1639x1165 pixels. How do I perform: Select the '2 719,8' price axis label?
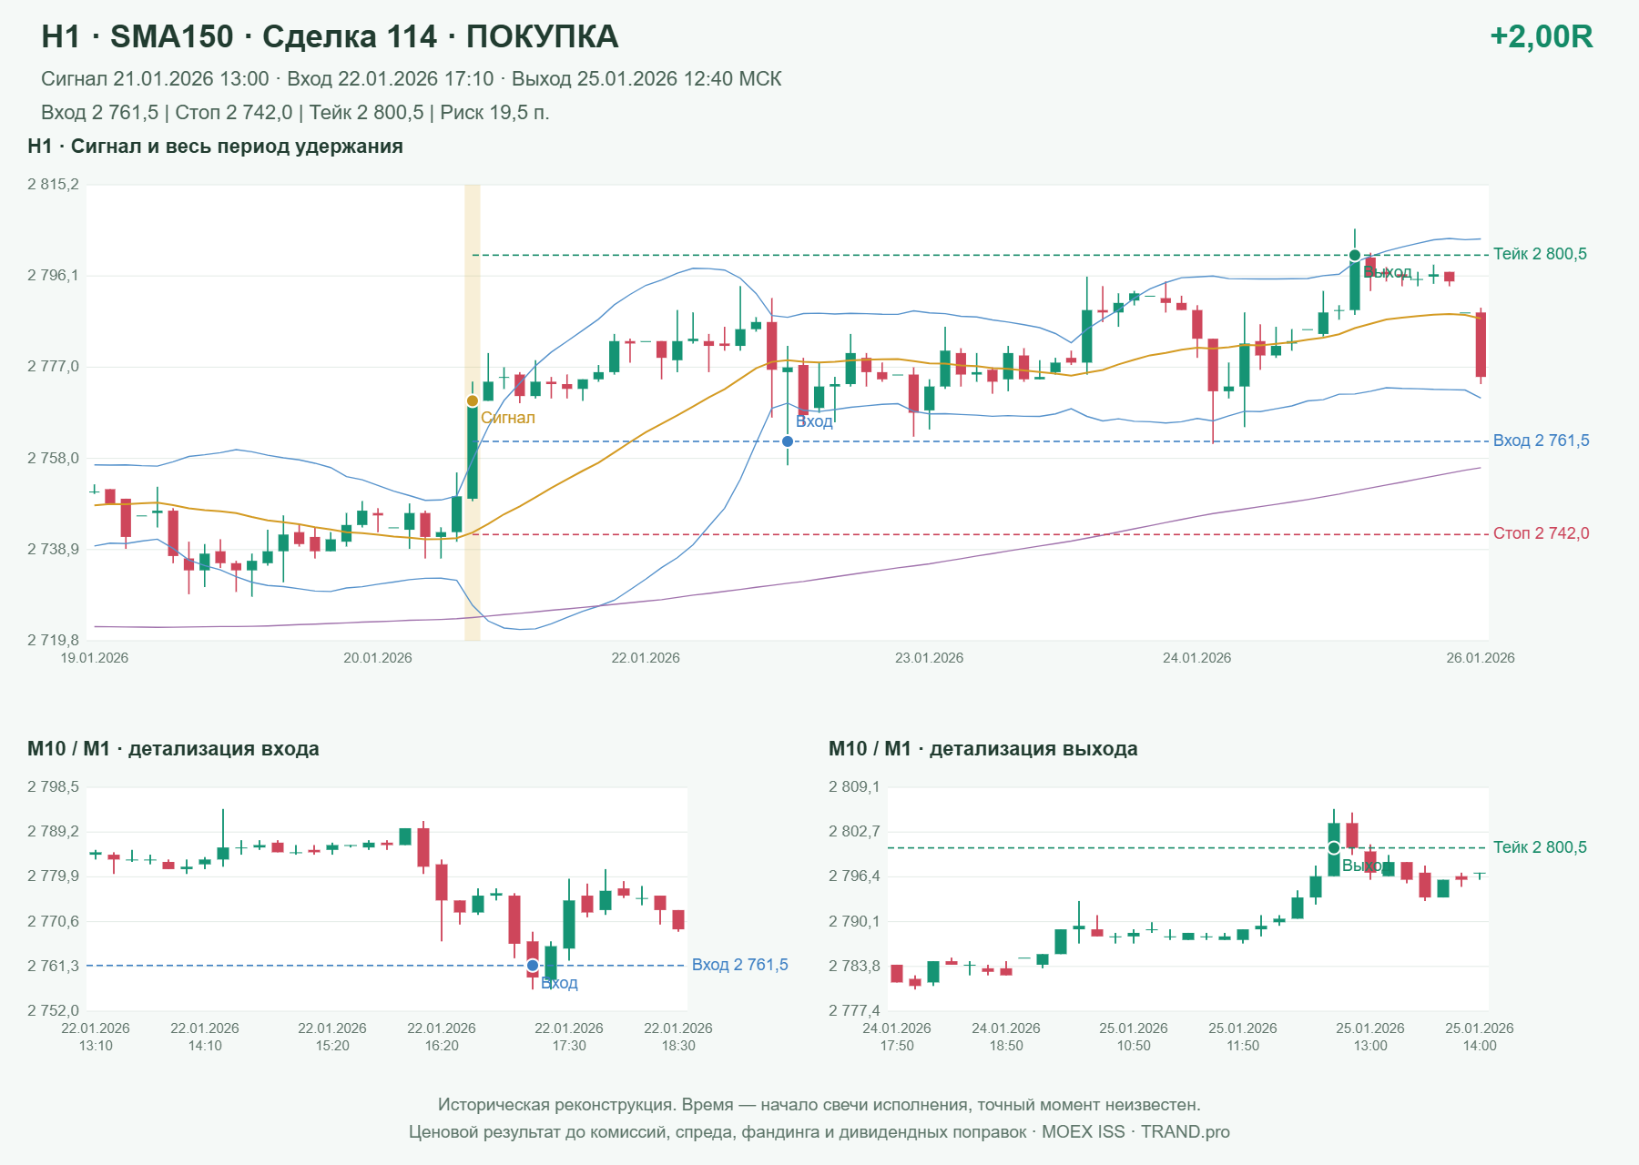tap(54, 640)
